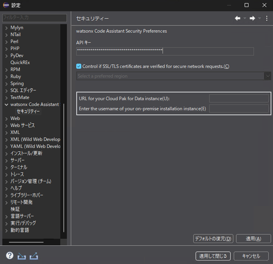The image size is (273, 264).
Task: Close the 設定 dialog window
Action: tap(264, 5)
